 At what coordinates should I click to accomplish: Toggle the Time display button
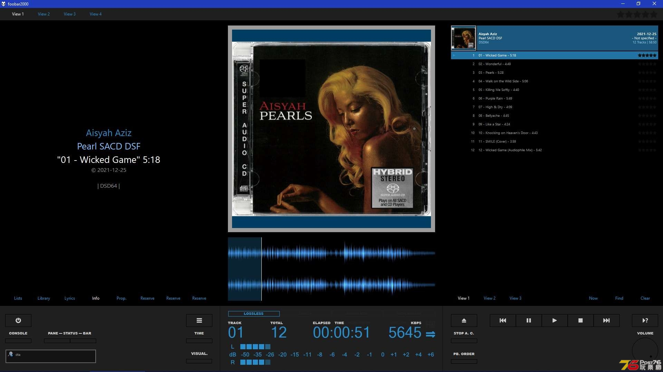(x=199, y=341)
